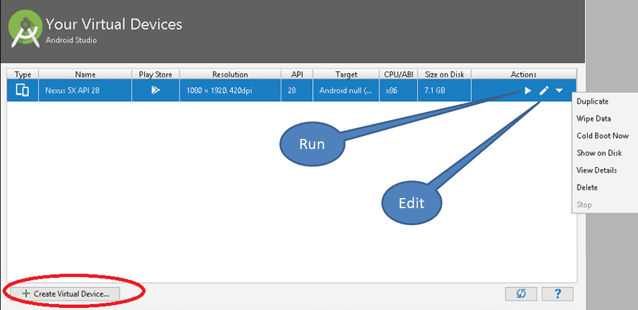Sort by the API column header
Viewport: 638px width, 310px height.
click(x=297, y=74)
